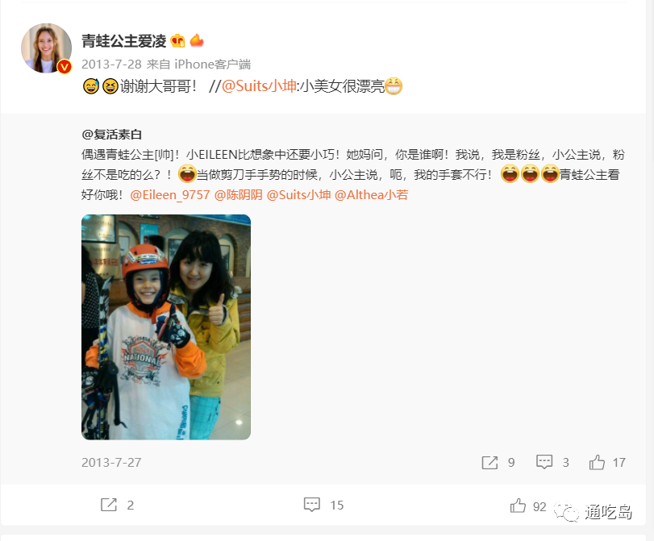Open the @陈阴阴 mention
This screenshot has width=654, height=541.
tap(239, 195)
